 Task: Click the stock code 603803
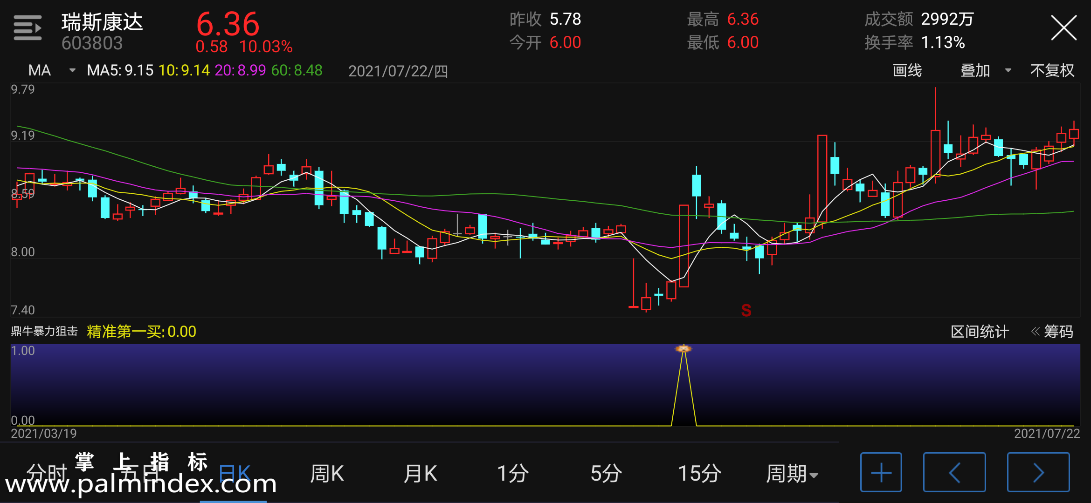92,43
